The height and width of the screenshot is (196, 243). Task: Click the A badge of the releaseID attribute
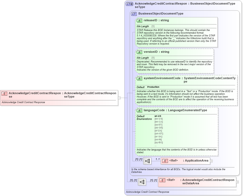click(x=139, y=20)
